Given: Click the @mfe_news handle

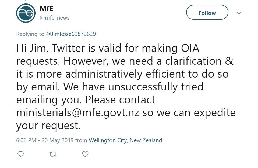Looking at the screenshot, I should (x=55, y=18).
